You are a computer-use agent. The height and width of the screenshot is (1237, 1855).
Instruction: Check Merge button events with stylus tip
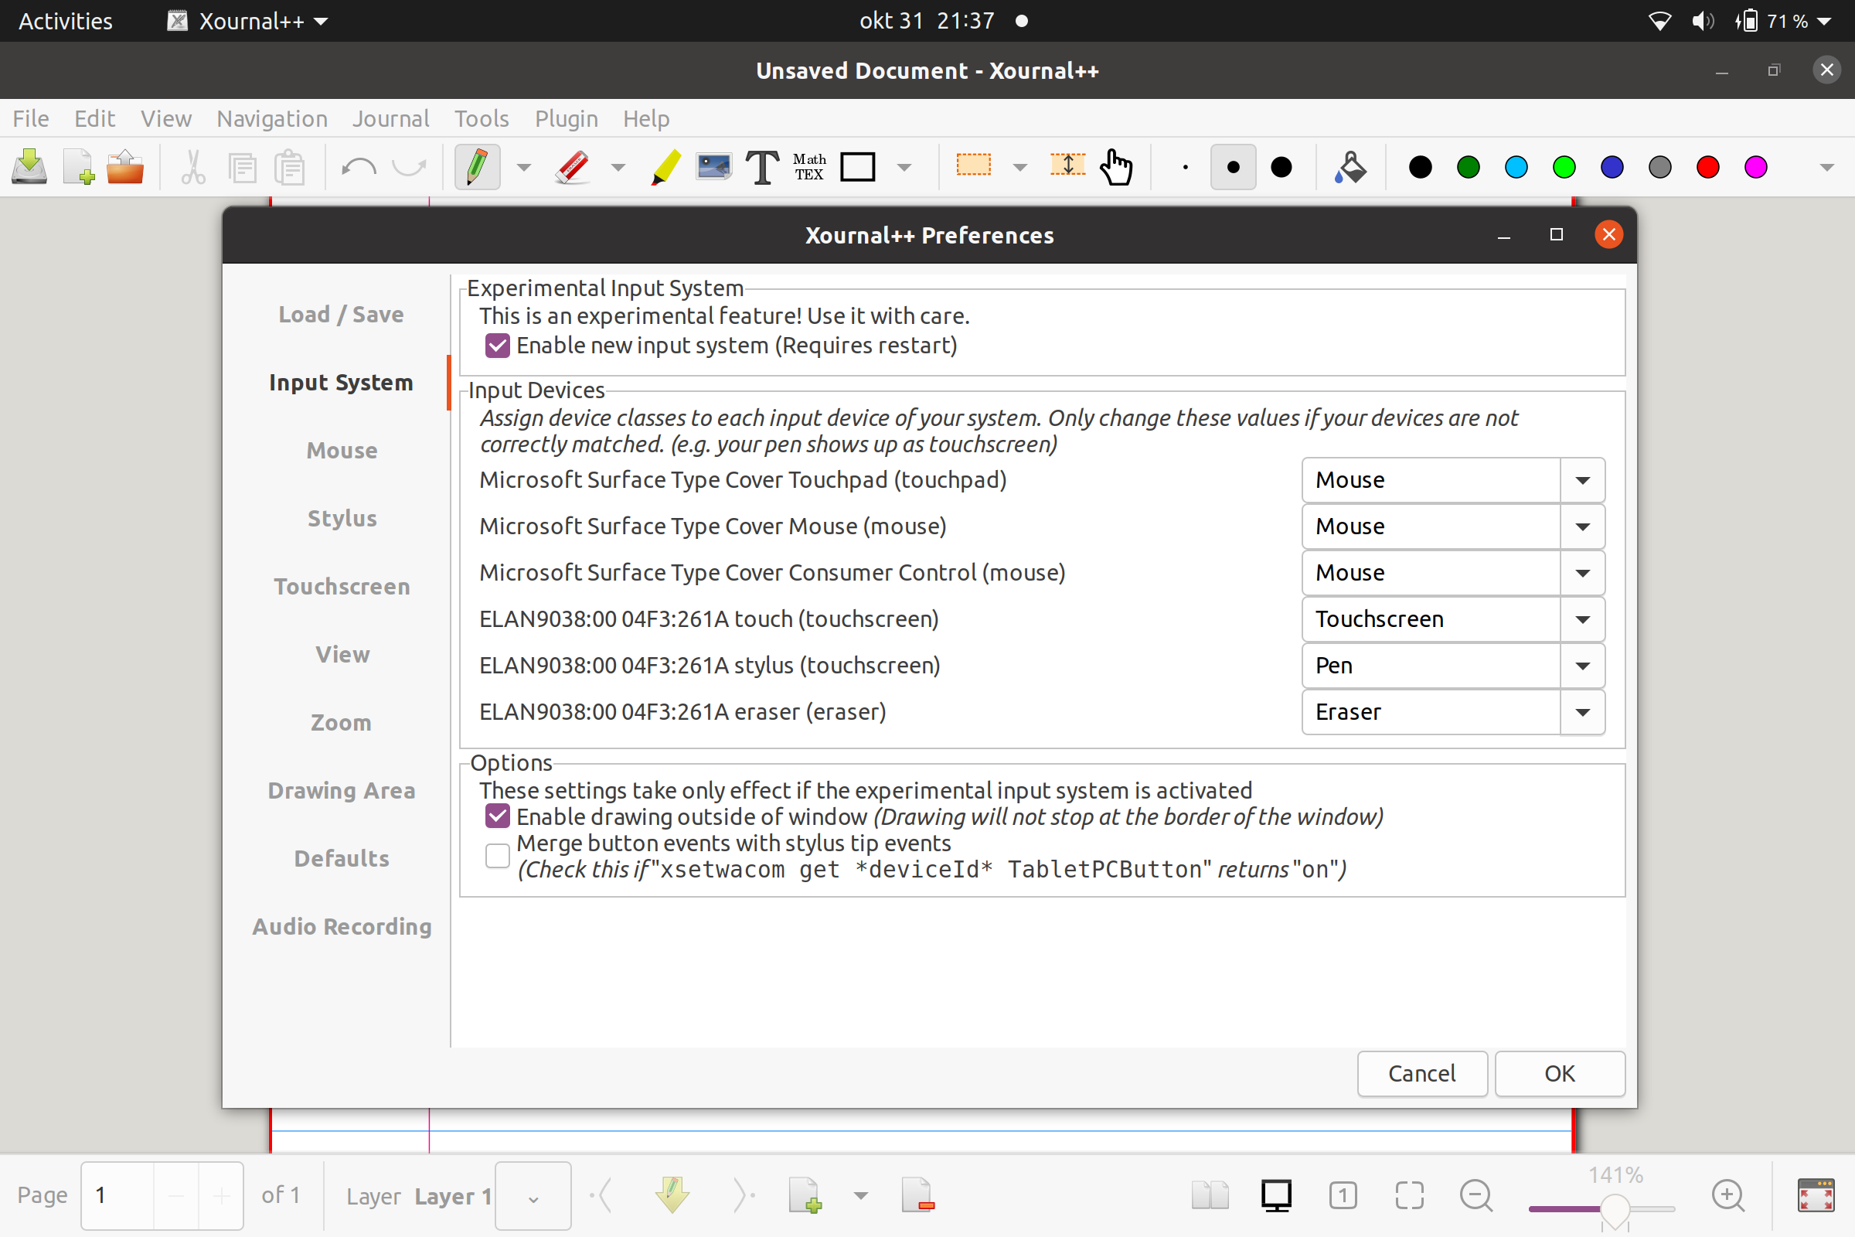497,855
